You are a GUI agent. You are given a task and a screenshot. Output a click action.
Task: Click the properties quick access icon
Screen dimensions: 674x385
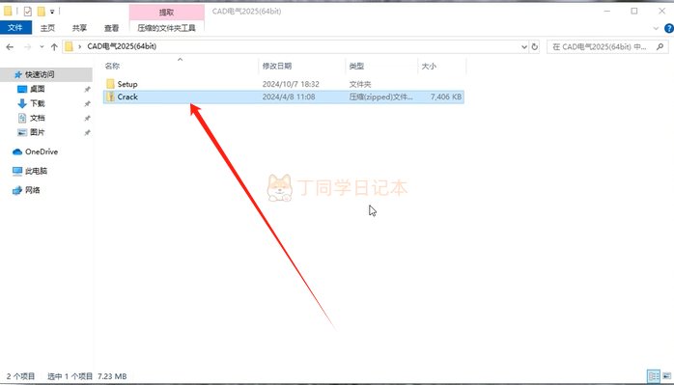click(x=28, y=12)
